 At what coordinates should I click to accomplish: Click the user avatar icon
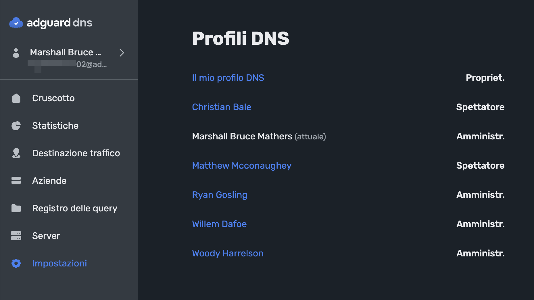click(x=16, y=53)
